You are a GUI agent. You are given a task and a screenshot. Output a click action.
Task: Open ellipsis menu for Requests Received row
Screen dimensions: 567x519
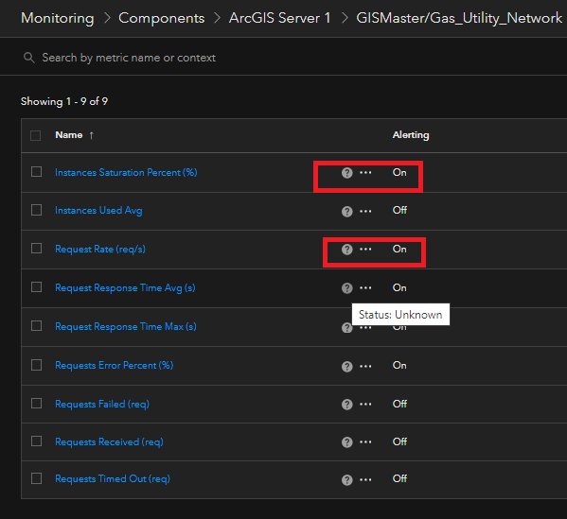click(x=365, y=442)
